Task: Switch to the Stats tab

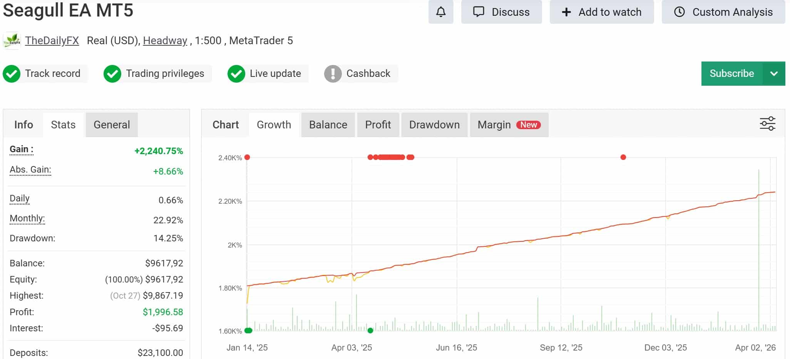Action: tap(63, 125)
